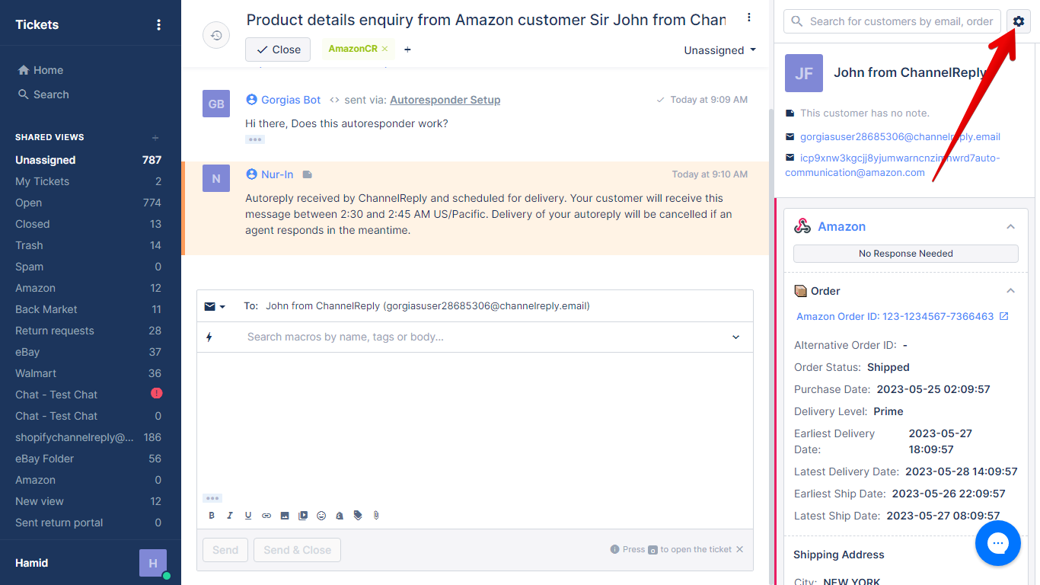This screenshot has height=585, width=1040.
Task: Apply italic formatting in the editor
Action: click(230, 516)
